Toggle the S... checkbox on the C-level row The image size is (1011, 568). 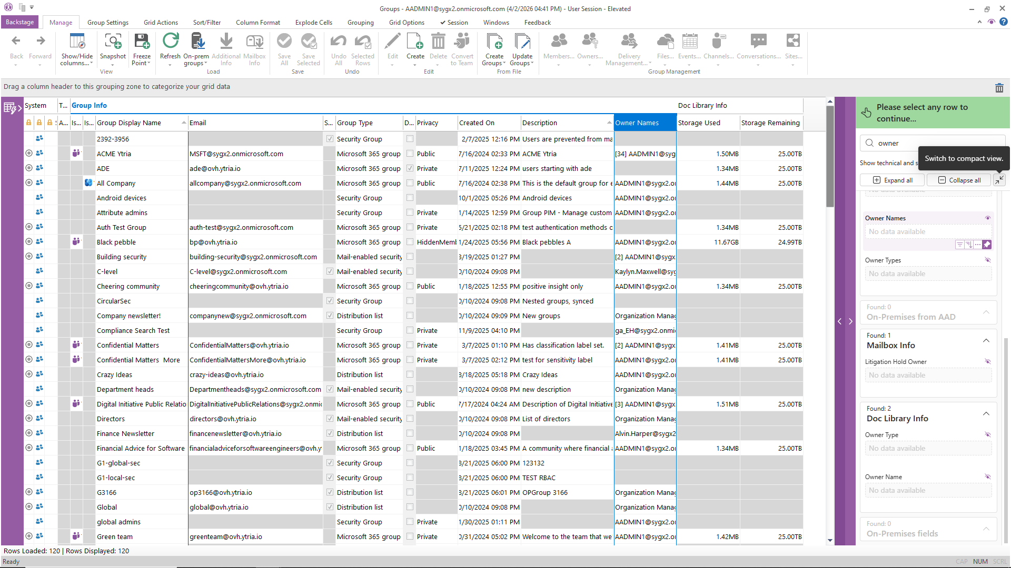330,271
